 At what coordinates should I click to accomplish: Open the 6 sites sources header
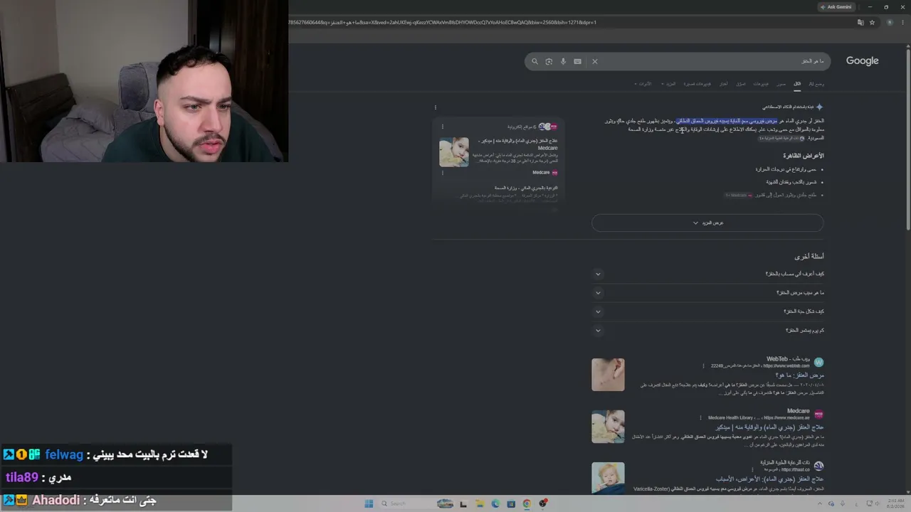pyautogui.click(x=532, y=127)
